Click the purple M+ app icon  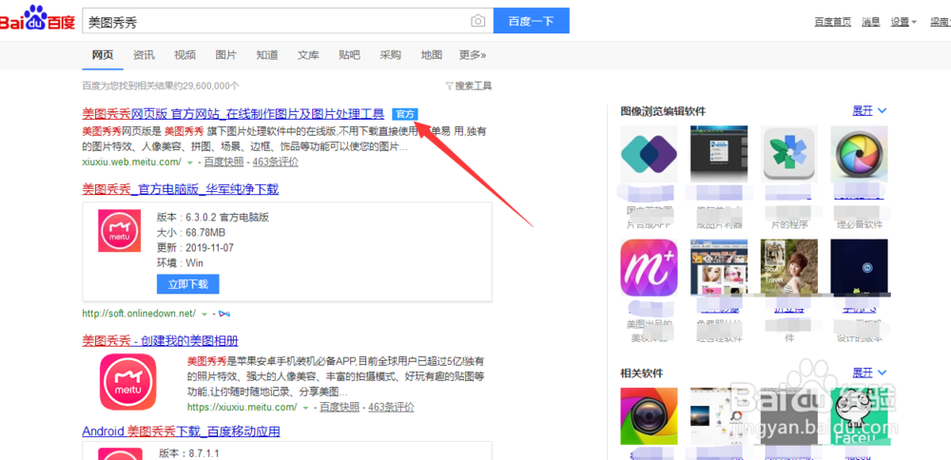(649, 267)
